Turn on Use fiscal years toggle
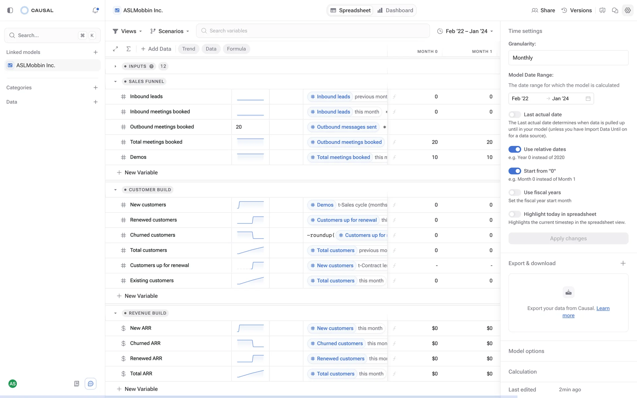 [515, 192]
